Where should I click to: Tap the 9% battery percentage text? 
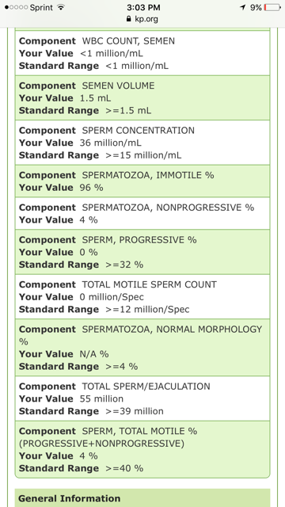256,7
